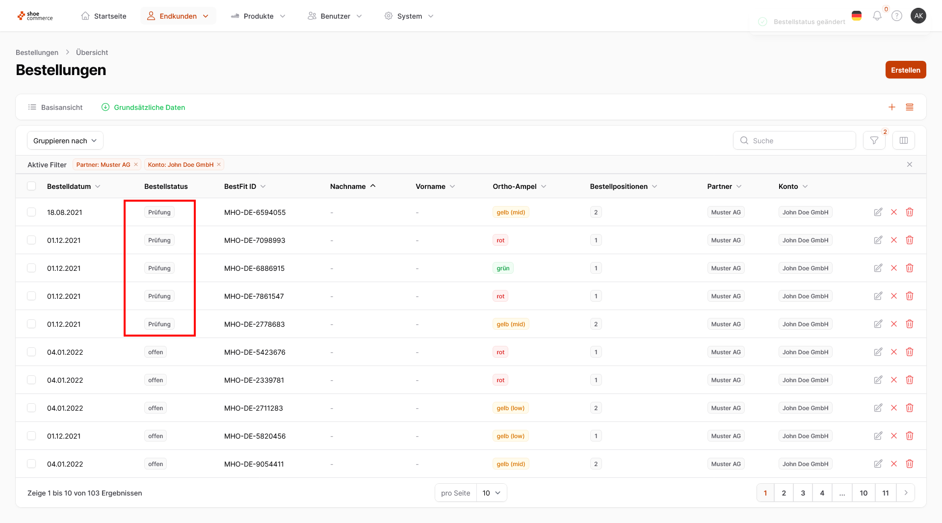Toggle the select-all checkbox in header
This screenshot has width=942, height=523.
31,186
